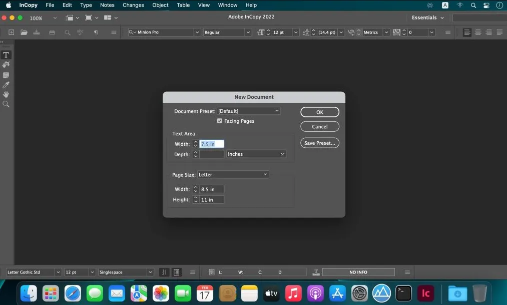Open the Letter Gothic Std font dropdown
The height and width of the screenshot is (305, 507).
point(58,272)
